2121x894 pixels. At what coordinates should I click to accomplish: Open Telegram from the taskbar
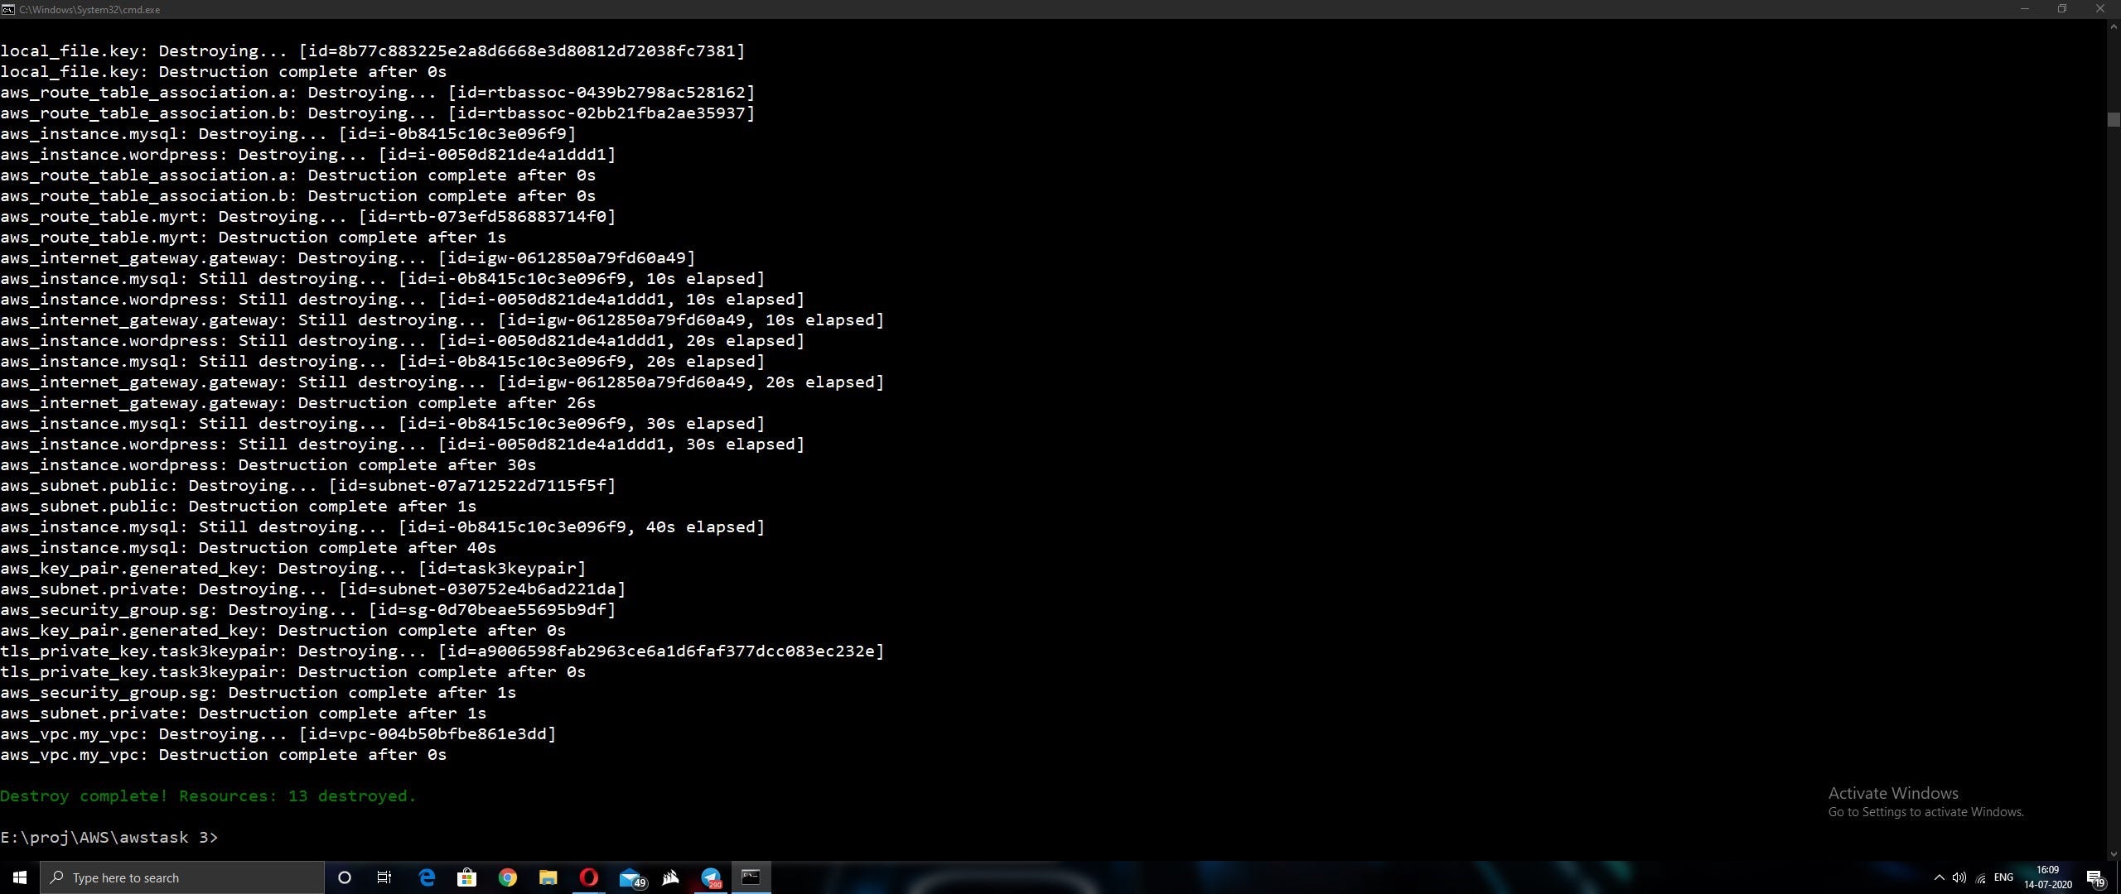[711, 877]
